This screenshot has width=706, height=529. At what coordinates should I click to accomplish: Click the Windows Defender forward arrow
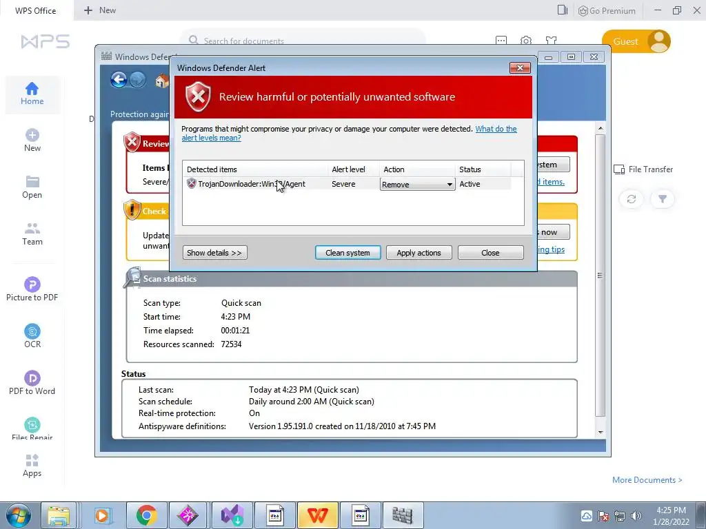click(x=138, y=80)
